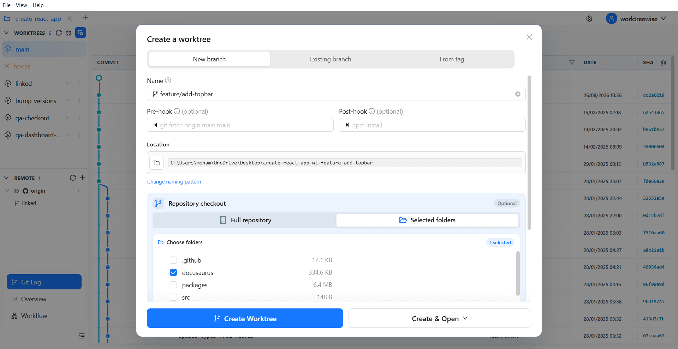The image size is (678, 349).
Task: Open the File menu
Action: pyautogui.click(x=7, y=5)
